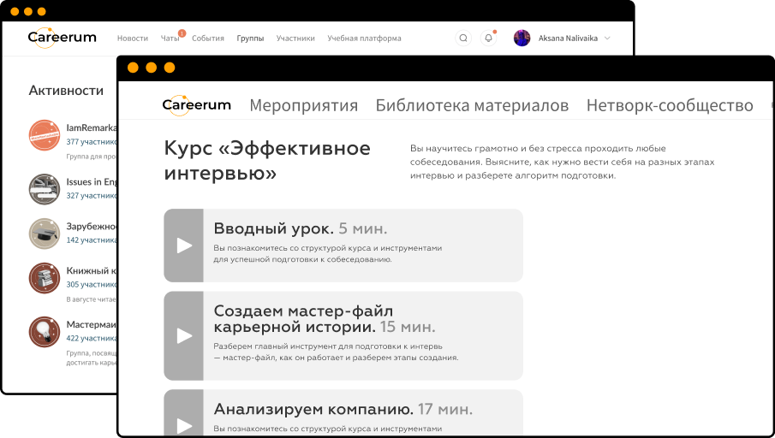Click Careerum logo in front window
The height and width of the screenshot is (438, 775).
(197, 105)
